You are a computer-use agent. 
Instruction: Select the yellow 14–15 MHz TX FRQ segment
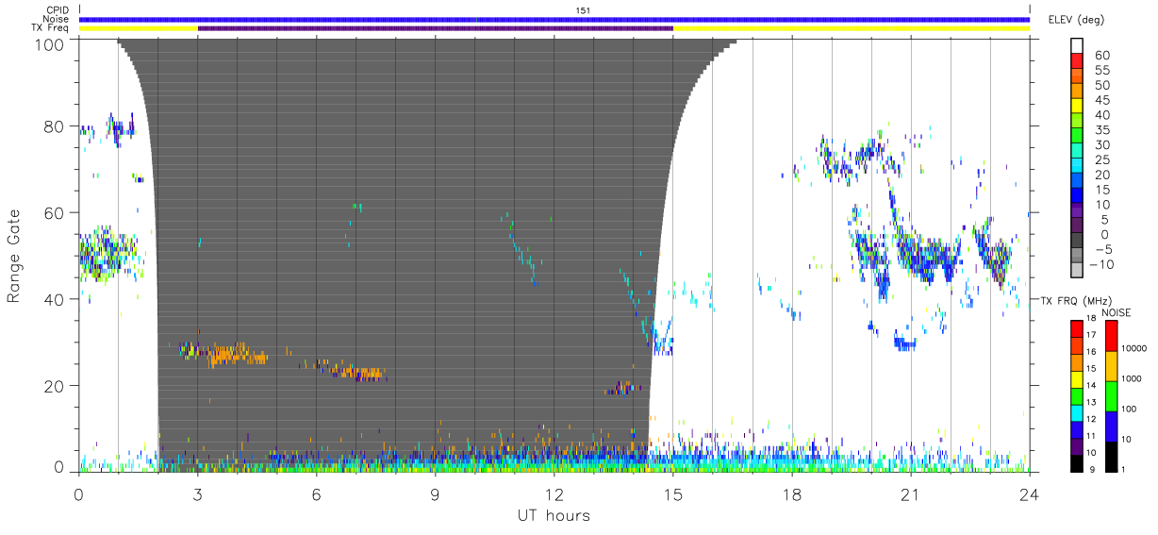click(1077, 378)
